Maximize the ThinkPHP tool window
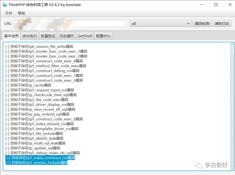This screenshot has width=235, height=175. tap(216, 5)
